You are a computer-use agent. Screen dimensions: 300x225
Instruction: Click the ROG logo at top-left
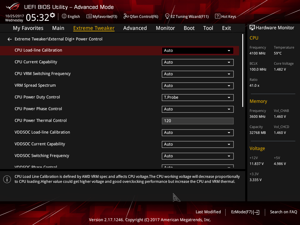pos(13,6)
